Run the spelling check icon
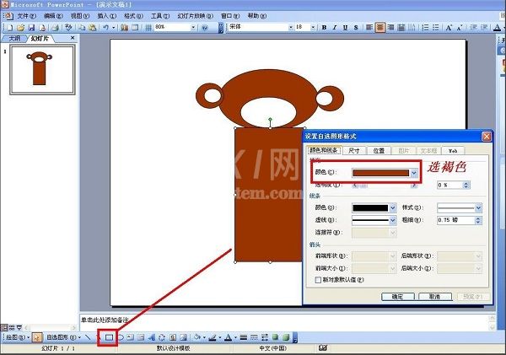 [68, 28]
